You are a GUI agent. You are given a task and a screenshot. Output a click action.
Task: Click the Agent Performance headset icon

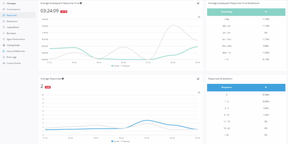coord(4,39)
